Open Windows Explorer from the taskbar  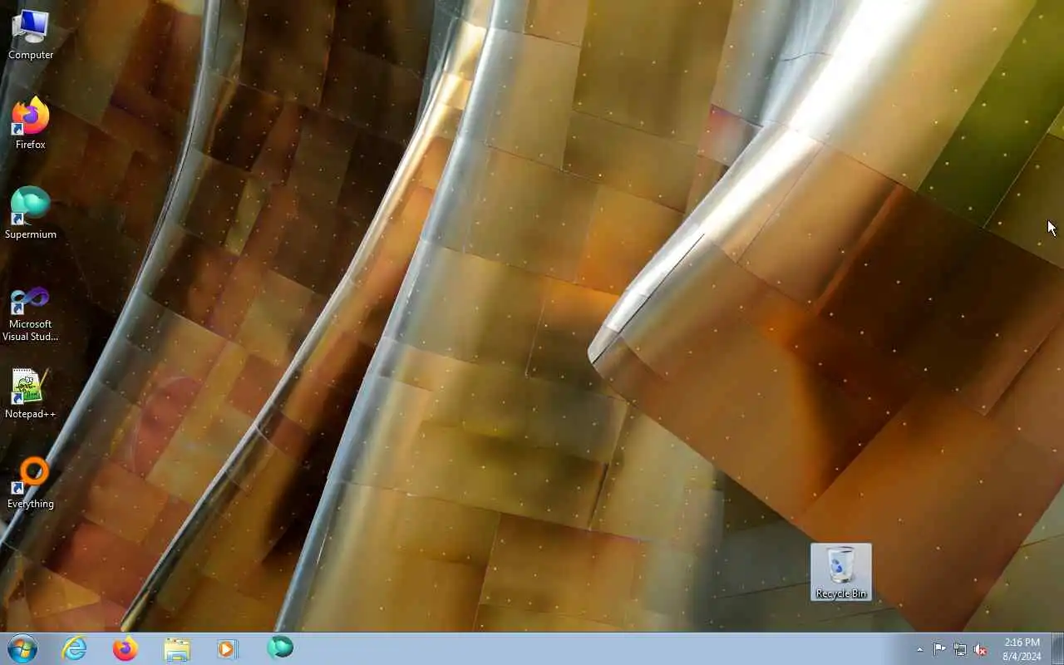click(177, 648)
